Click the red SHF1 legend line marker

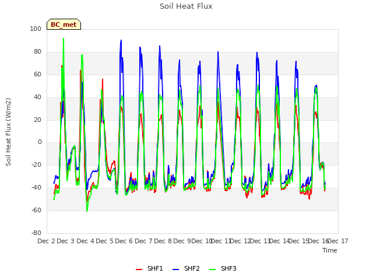point(139,269)
